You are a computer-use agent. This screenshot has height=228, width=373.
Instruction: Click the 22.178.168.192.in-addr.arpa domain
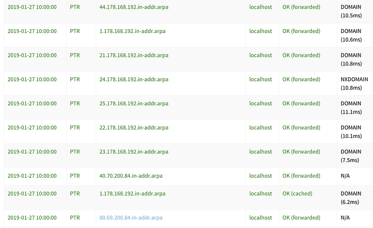(134, 128)
